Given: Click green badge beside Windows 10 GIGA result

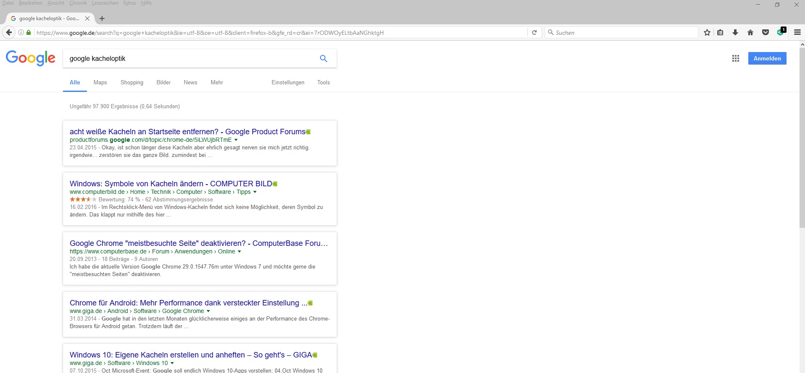Looking at the screenshot, I should (315, 355).
